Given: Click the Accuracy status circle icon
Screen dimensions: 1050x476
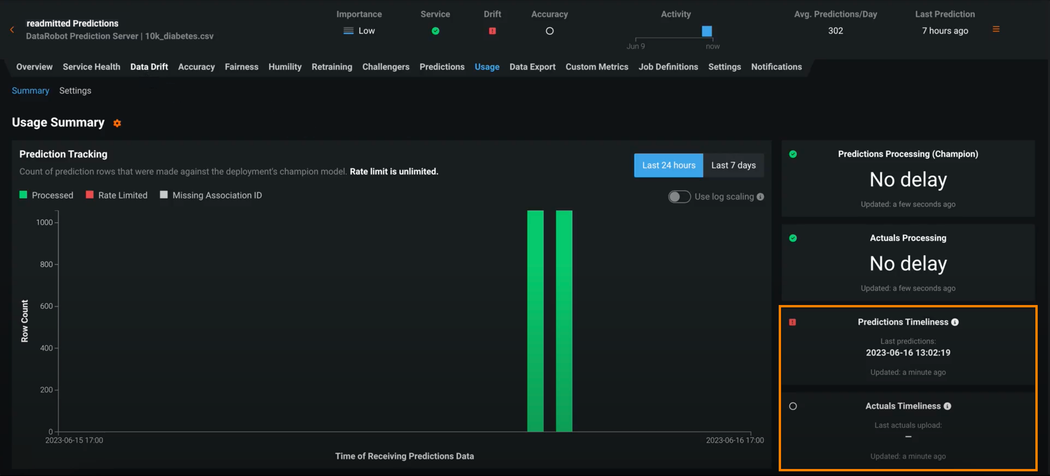Looking at the screenshot, I should [x=549, y=31].
